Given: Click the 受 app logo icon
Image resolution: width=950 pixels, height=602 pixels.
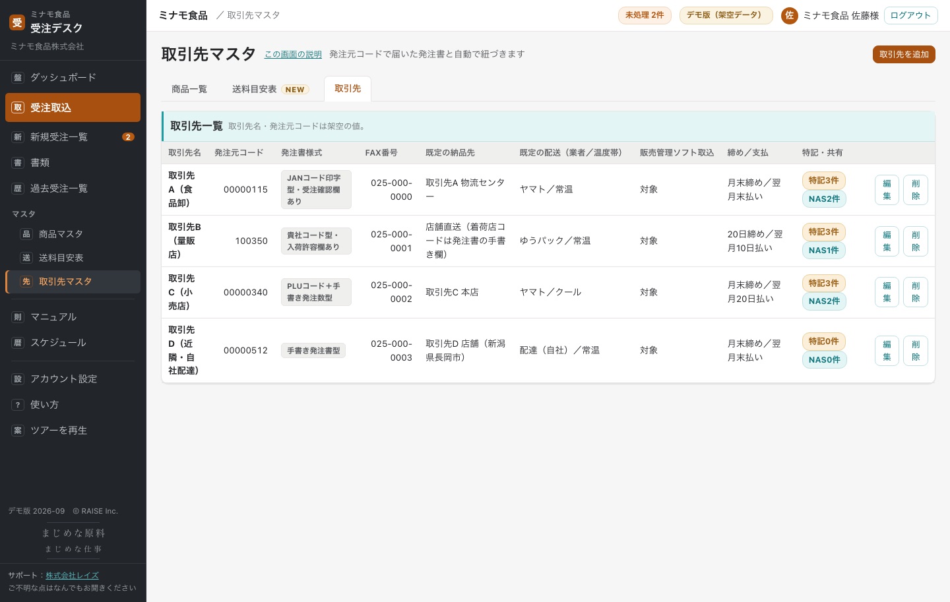Looking at the screenshot, I should [x=17, y=22].
